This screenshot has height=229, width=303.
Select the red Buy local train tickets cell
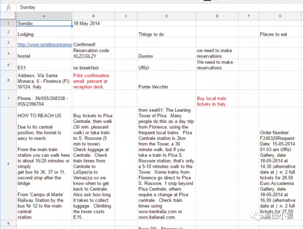216,99
